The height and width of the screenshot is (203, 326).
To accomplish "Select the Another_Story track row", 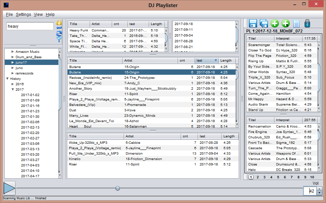I will [x=151, y=88].
